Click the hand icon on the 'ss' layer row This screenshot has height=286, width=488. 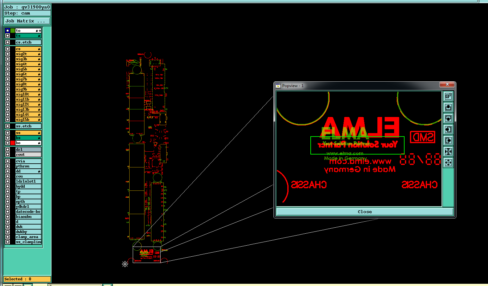tap(39, 133)
